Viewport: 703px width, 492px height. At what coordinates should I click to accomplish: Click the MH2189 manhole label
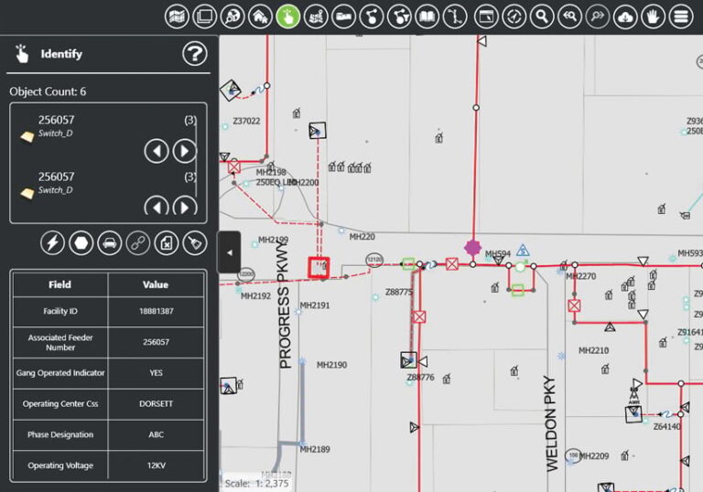(315, 449)
